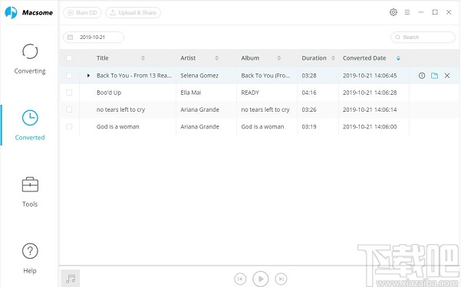Switch to the Converted tab
This screenshot has height=287, width=461.
tap(30, 126)
